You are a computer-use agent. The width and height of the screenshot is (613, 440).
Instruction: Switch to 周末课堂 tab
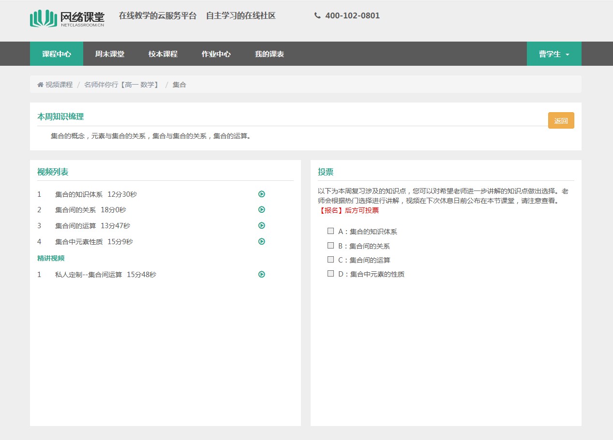pos(109,54)
